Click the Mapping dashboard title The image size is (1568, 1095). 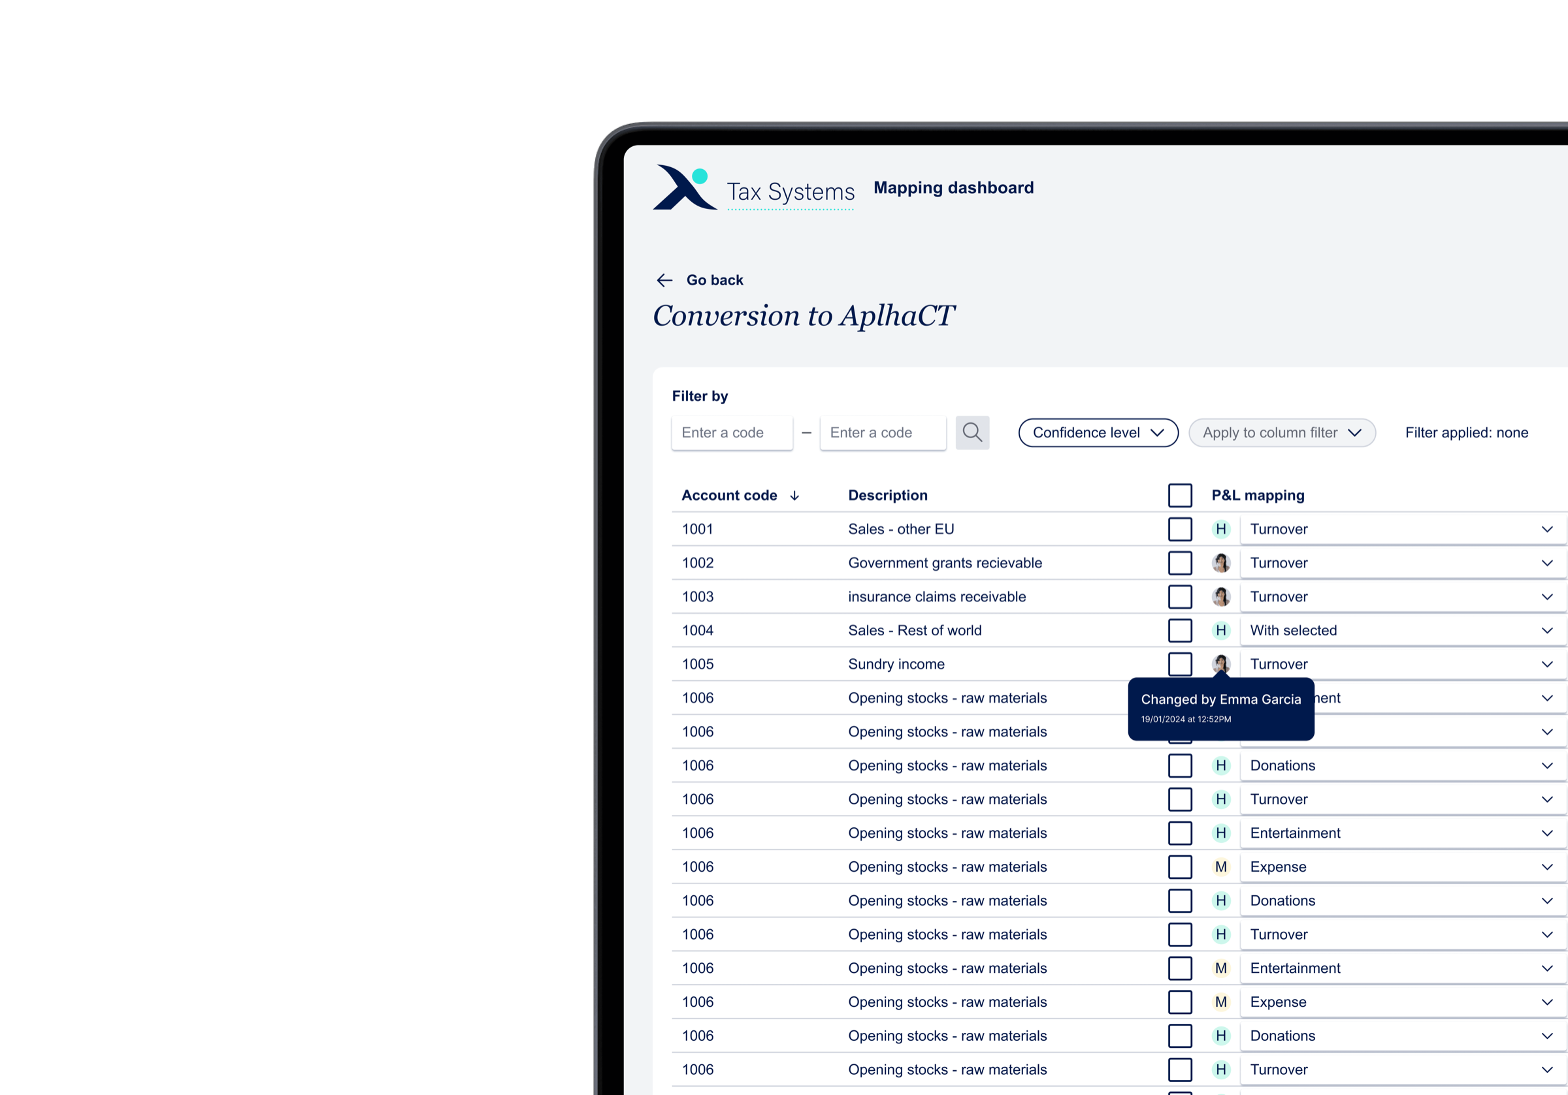(x=953, y=188)
